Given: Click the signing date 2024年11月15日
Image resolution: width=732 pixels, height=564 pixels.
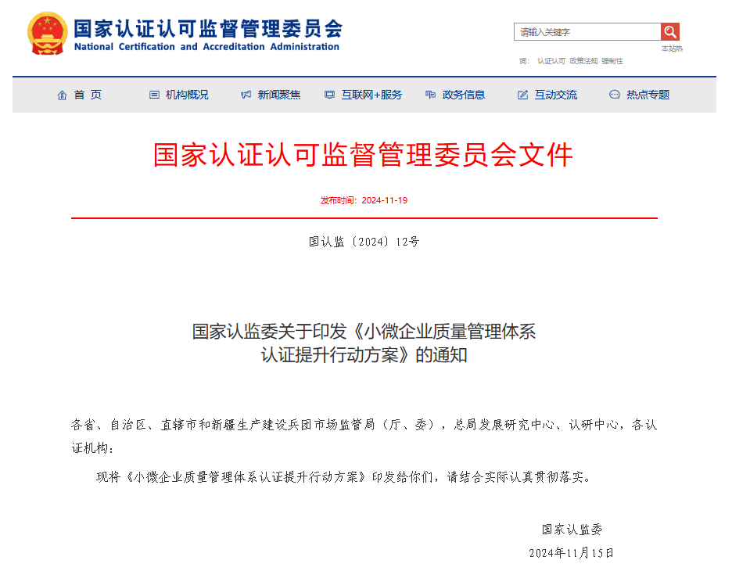Looking at the screenshot, I should click(571, 553).
